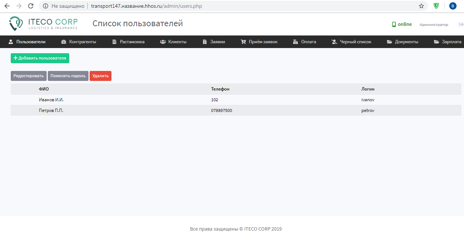Image resolution: width=464 pixels, height=235 pixels.
Task: Go back with browser back arrow
Action: click(7, 6)
